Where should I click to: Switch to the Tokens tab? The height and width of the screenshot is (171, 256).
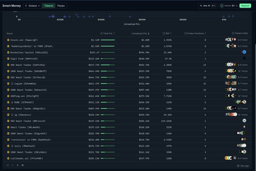(x=49, y=6)
